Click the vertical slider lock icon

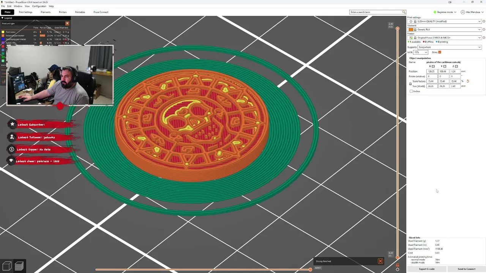[398, 265]
